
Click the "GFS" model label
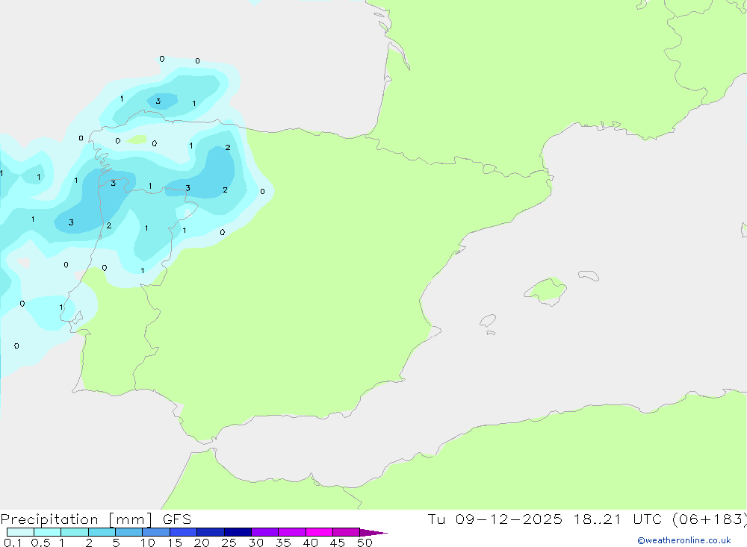pyautogui.click(x=177, y=519)
